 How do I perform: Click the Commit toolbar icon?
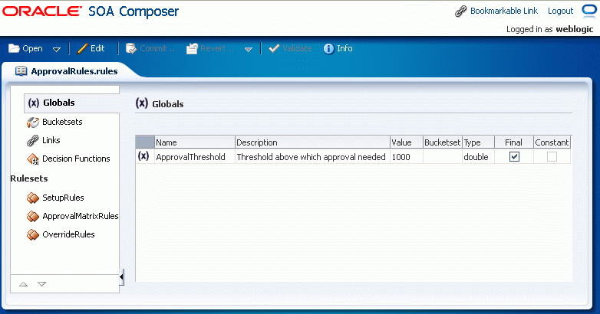point(131,48)
